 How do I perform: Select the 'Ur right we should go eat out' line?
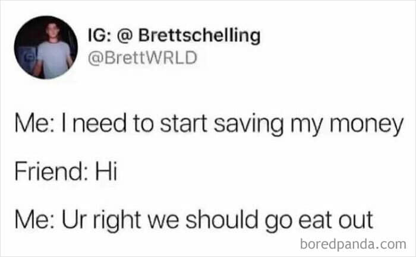tap(218, 220)
